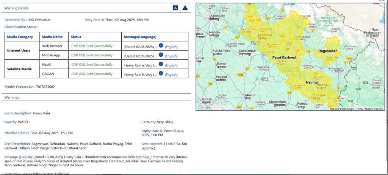
Task: Click the warning triangle icon
Action: click(185, 8)
